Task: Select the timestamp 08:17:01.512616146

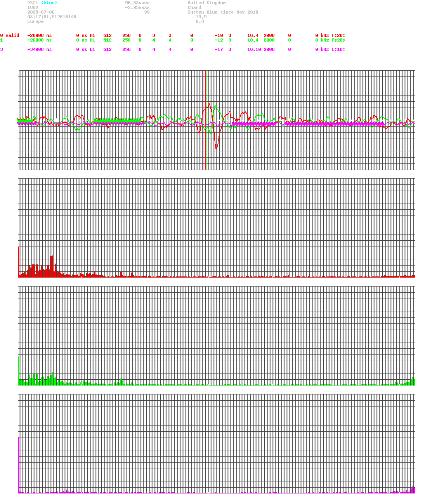Action: [52, 17]
